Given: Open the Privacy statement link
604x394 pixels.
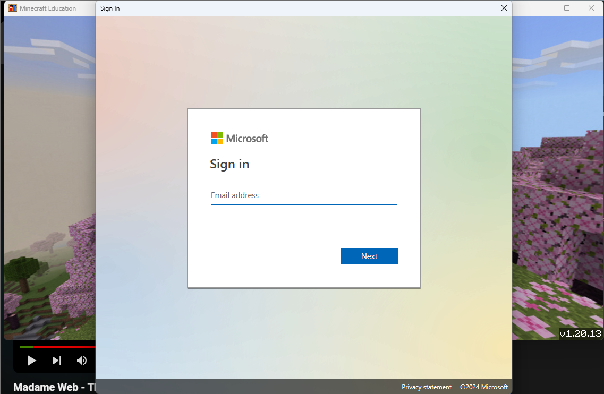Looking at the screenshot, I should click(427, 387).
